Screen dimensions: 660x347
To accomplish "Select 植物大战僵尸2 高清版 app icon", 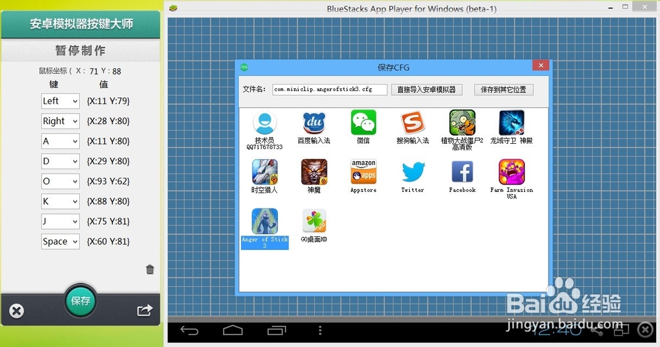I will click(462, 123).
